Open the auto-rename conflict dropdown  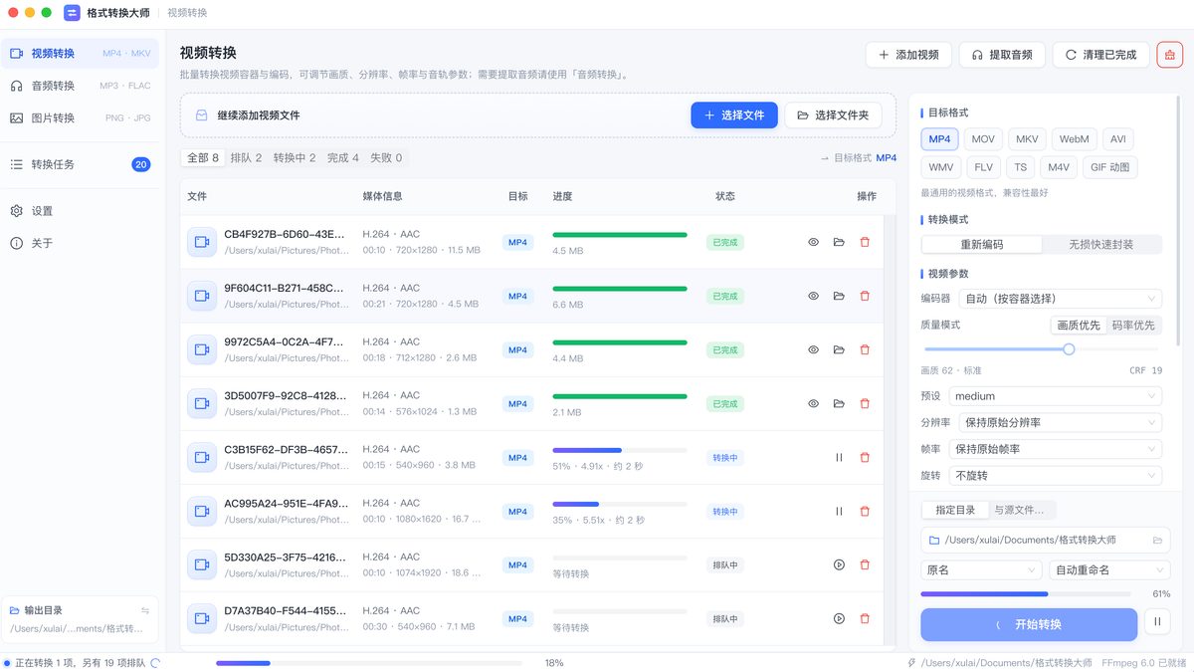click(x=1109, y=570)
